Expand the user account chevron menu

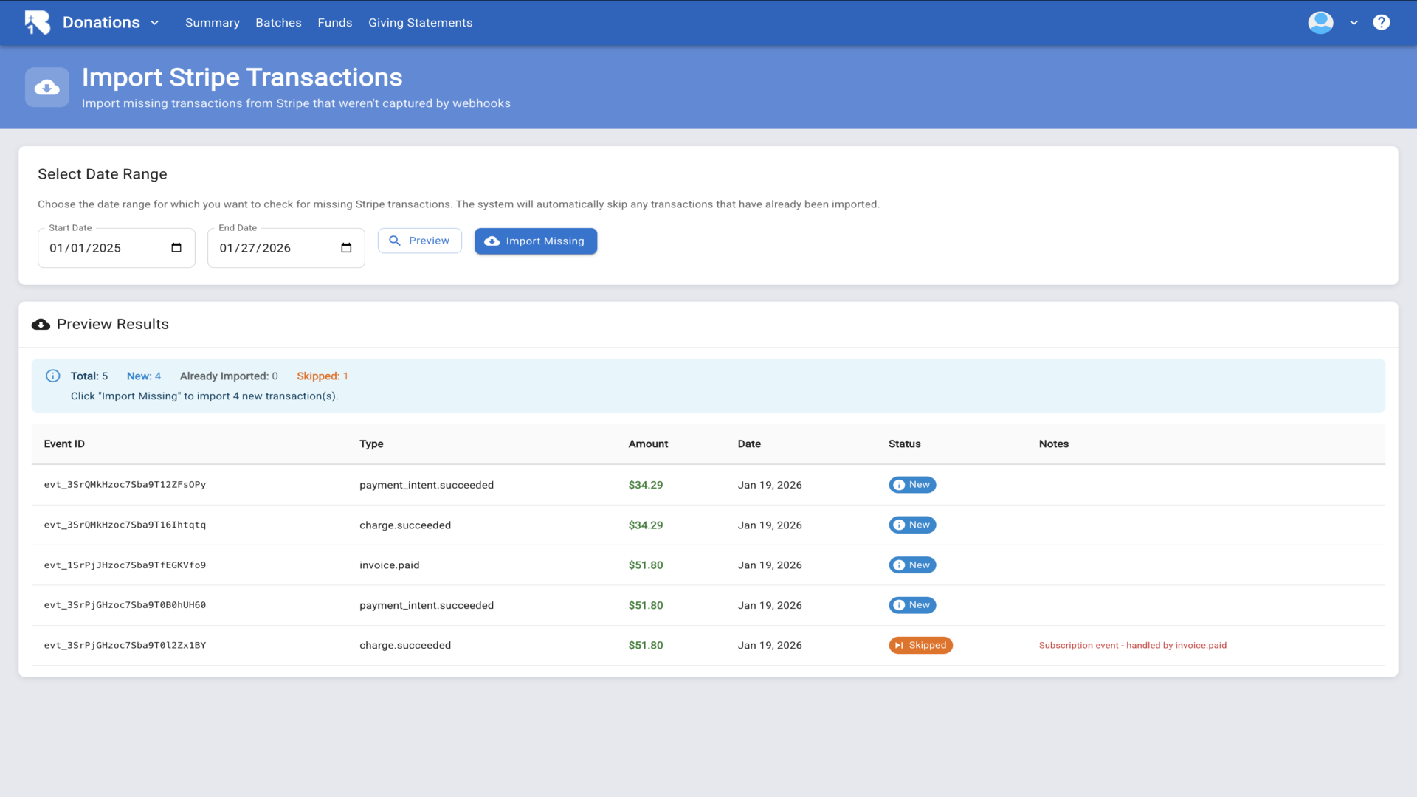tap(1354, 23)
